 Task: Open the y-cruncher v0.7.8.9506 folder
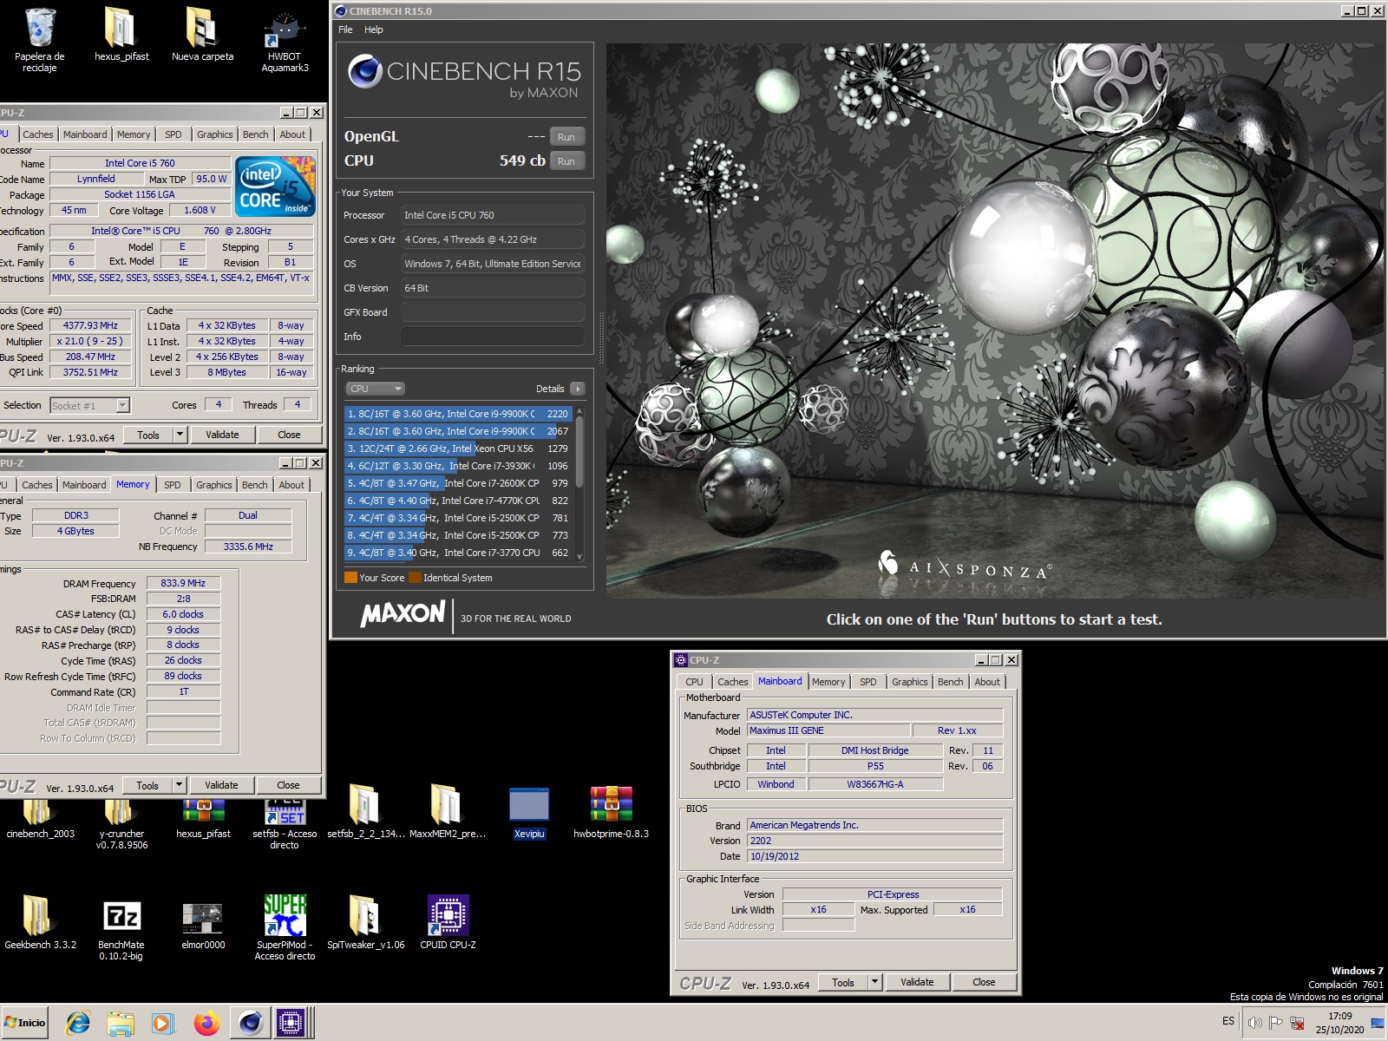click(121, 823)
